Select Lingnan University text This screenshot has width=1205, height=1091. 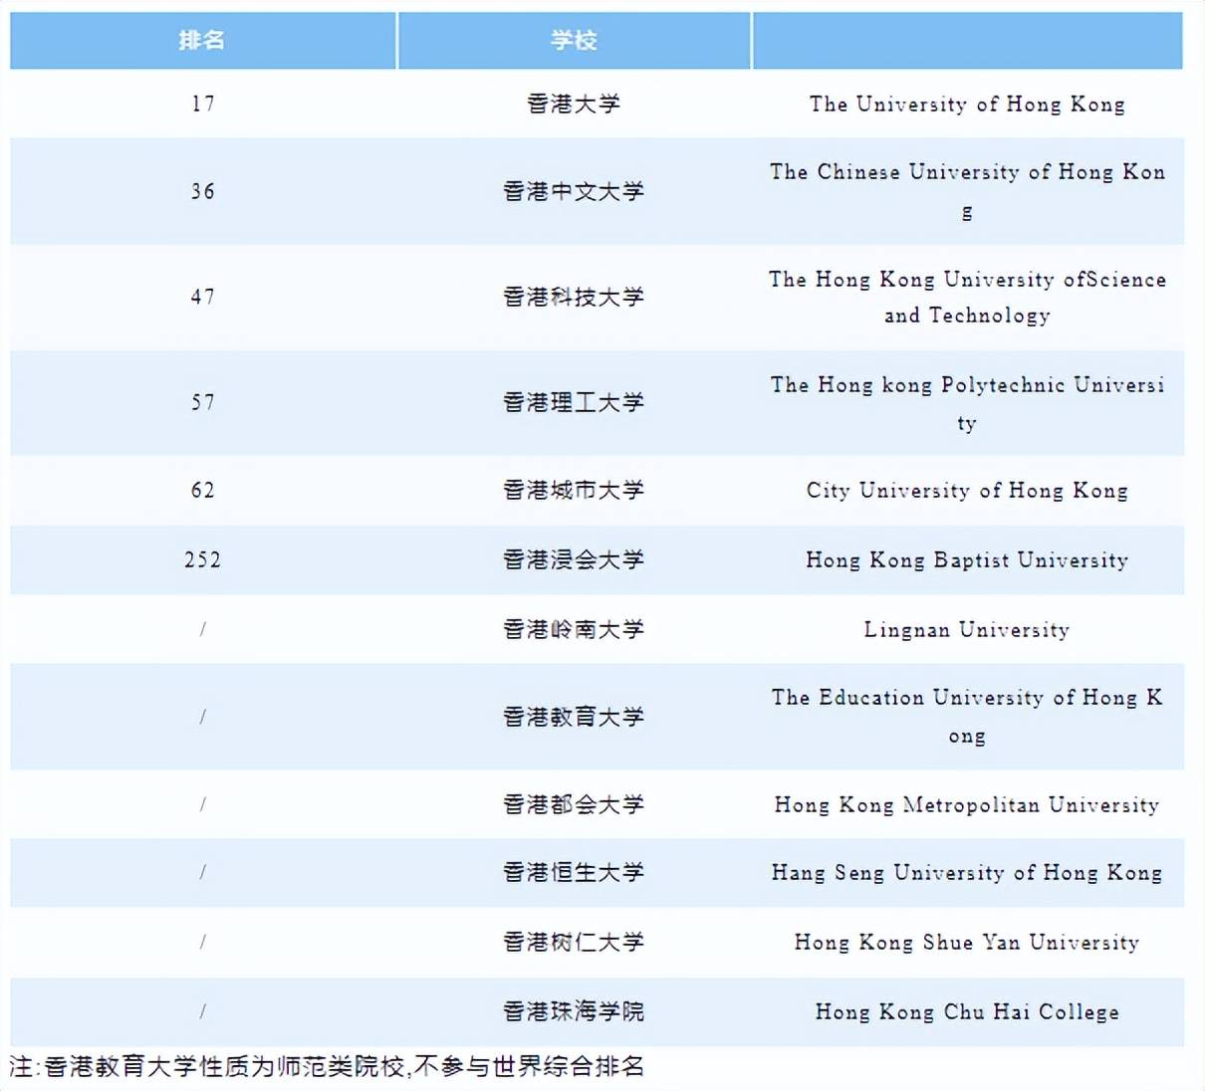pos(967,630)
